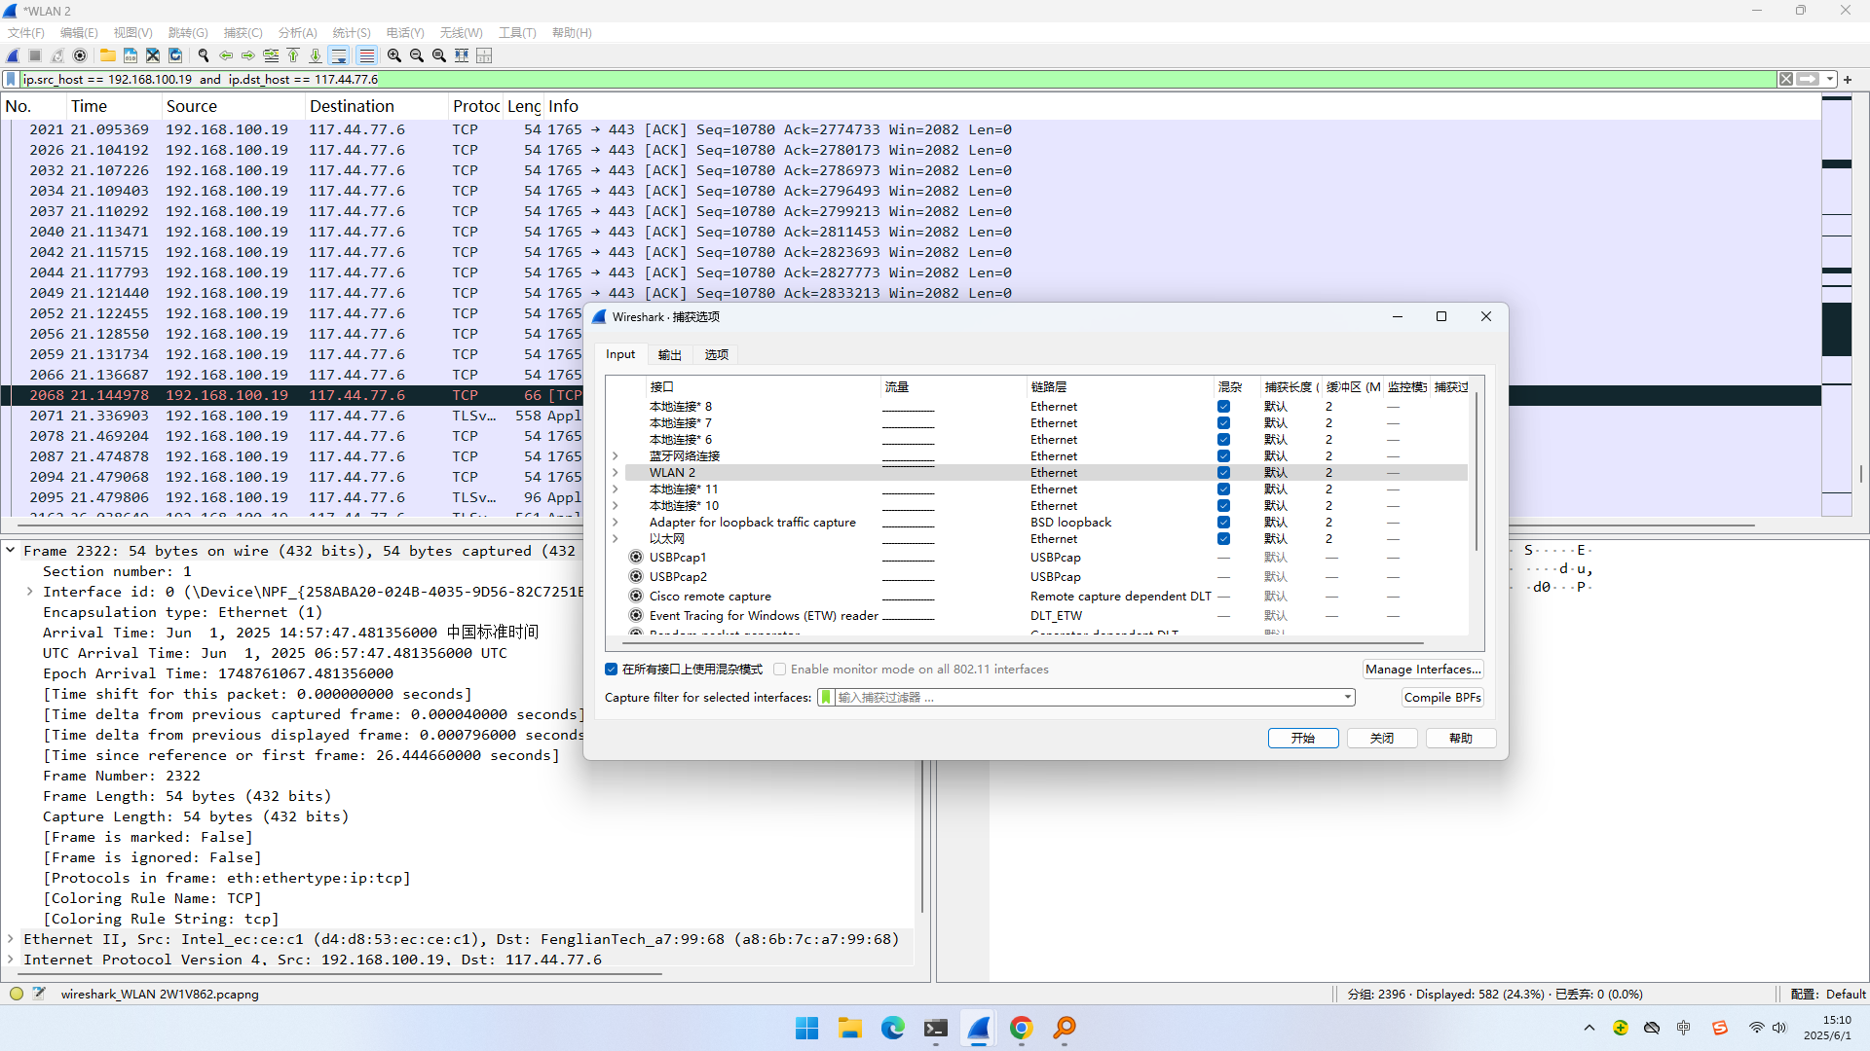Toggle auto-scroll during live capture

coord(339,55)
